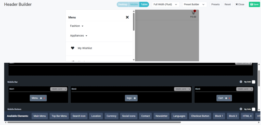Click the Mobile Bottom section label
The height and width of the screenshot is (125, 261).
point(14,109)
